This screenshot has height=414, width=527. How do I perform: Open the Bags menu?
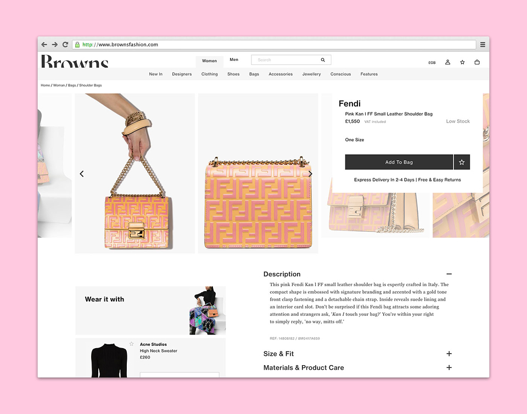tap(254, 74)
